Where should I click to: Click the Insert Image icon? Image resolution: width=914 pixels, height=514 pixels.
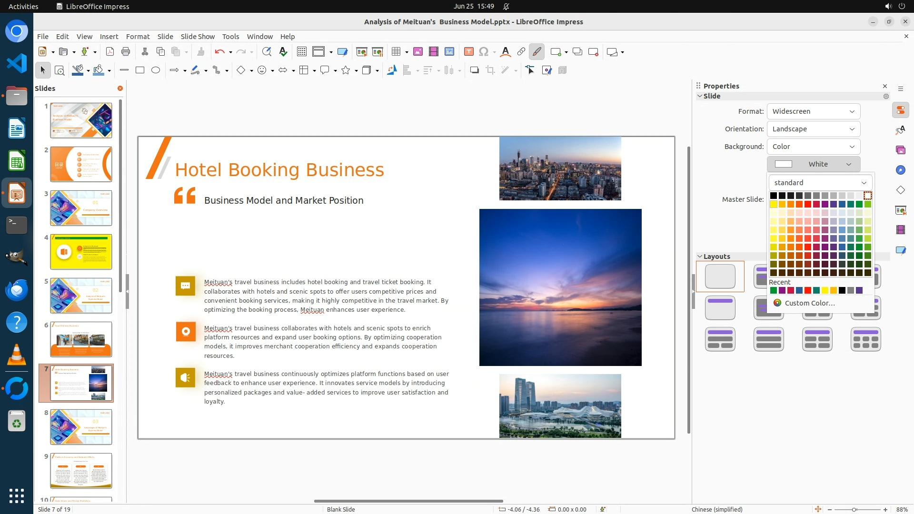pos(418,52)
